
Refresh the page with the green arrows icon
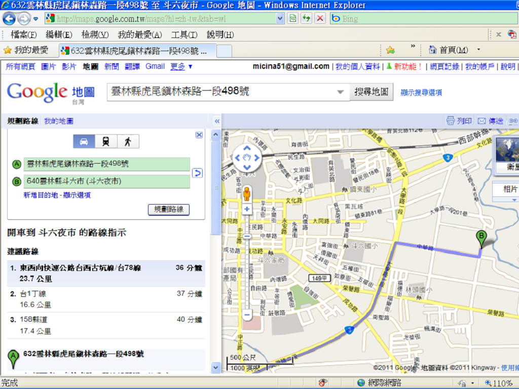click(x=306, y=19)
